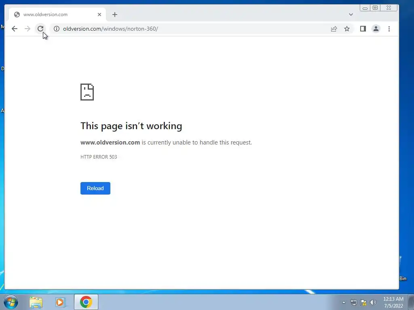Bookmark this tab with the star icon

(x=347, y=29)
